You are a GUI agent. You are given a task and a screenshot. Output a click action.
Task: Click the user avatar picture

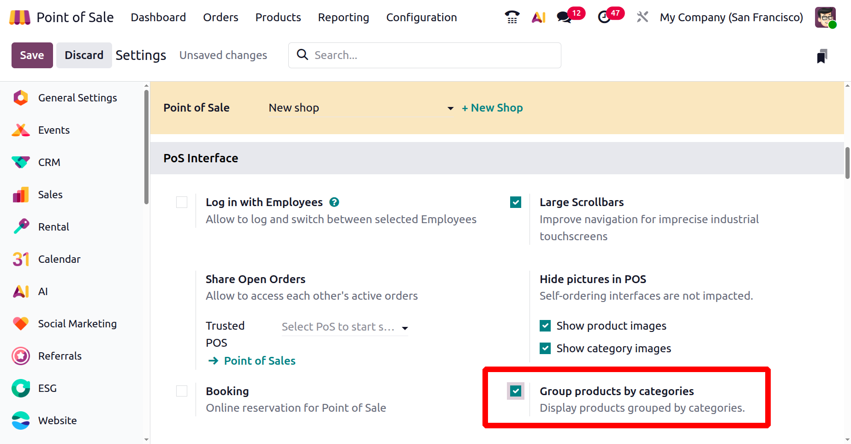[825, 18]
